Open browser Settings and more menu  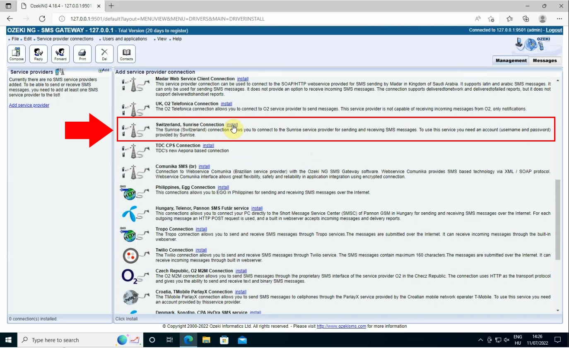[x=559, y=19]
